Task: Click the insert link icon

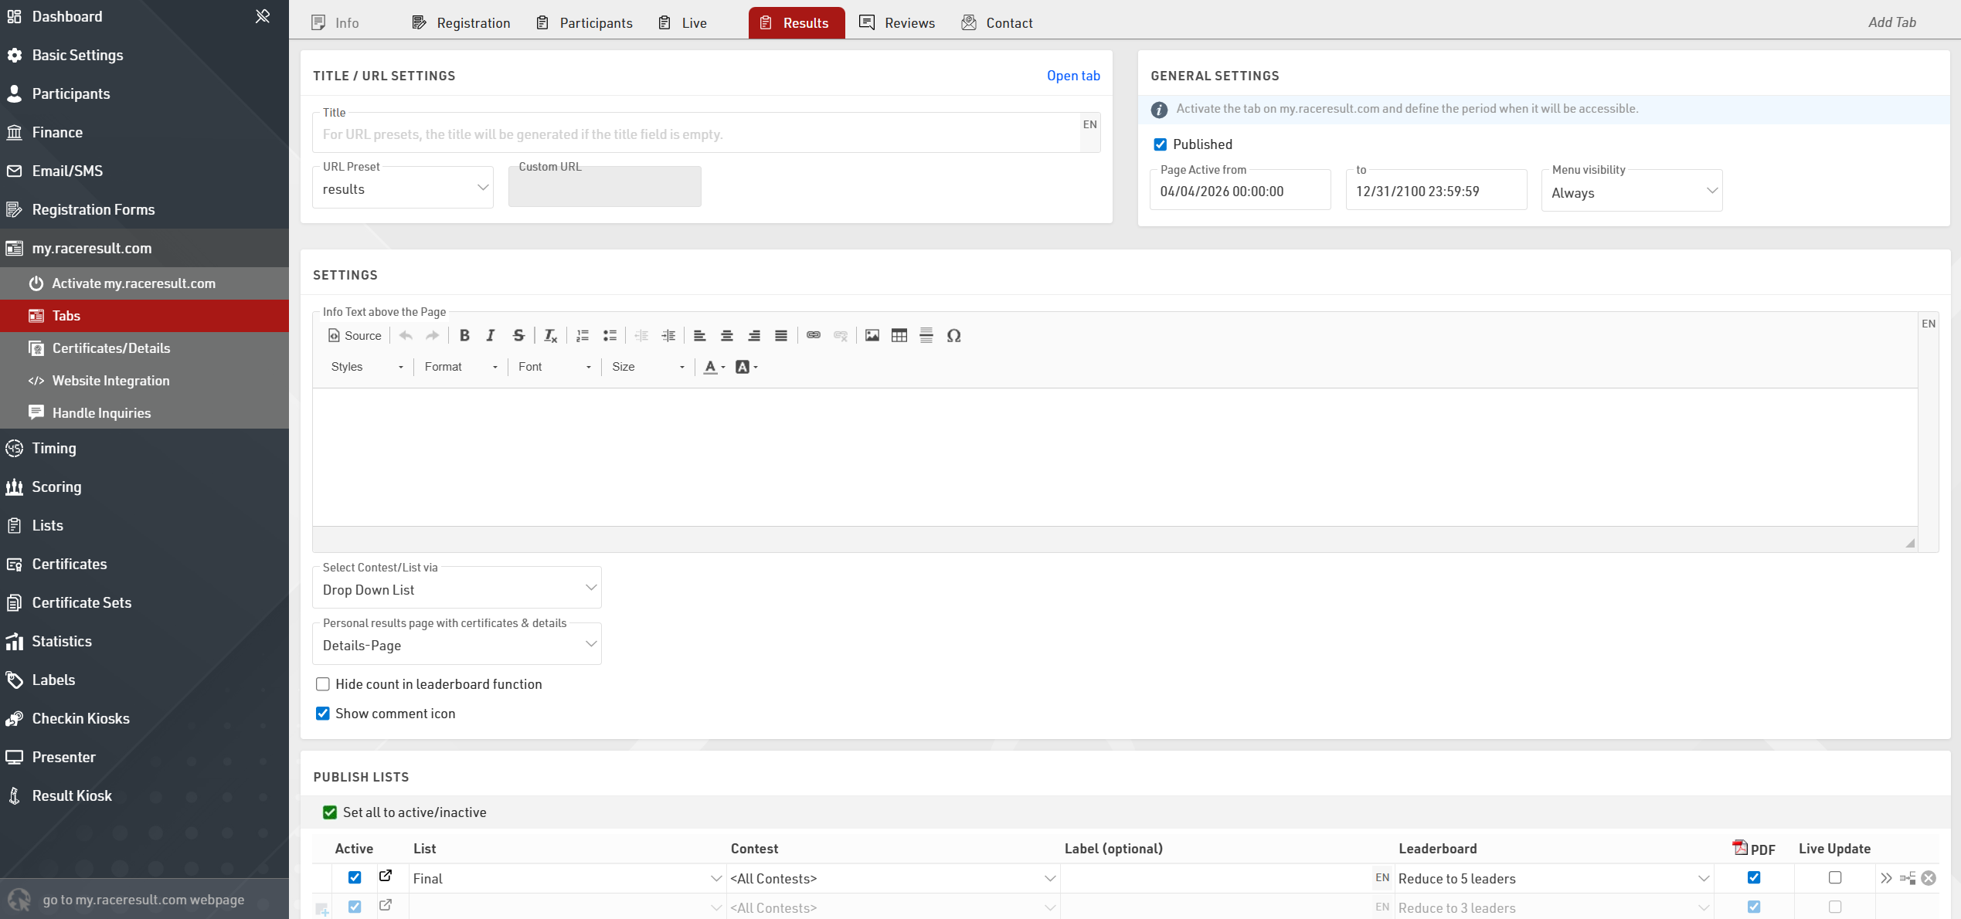Action: click(x=813, y=335)
